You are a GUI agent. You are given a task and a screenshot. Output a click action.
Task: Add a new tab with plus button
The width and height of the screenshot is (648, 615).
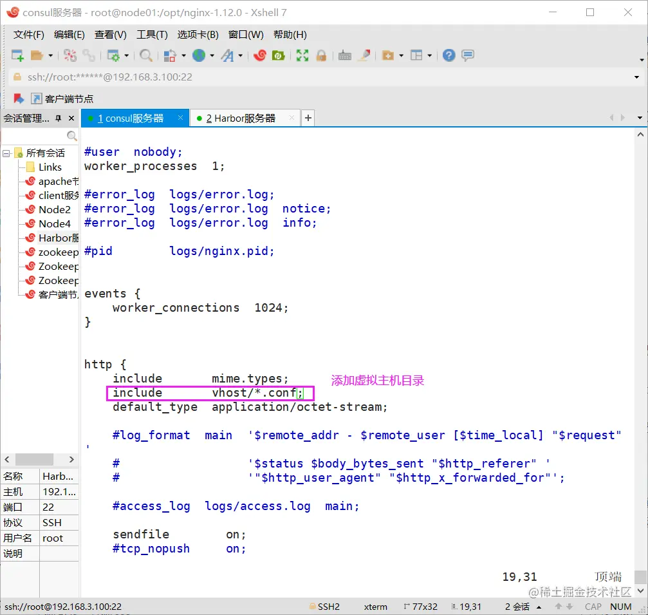point(308,118)
